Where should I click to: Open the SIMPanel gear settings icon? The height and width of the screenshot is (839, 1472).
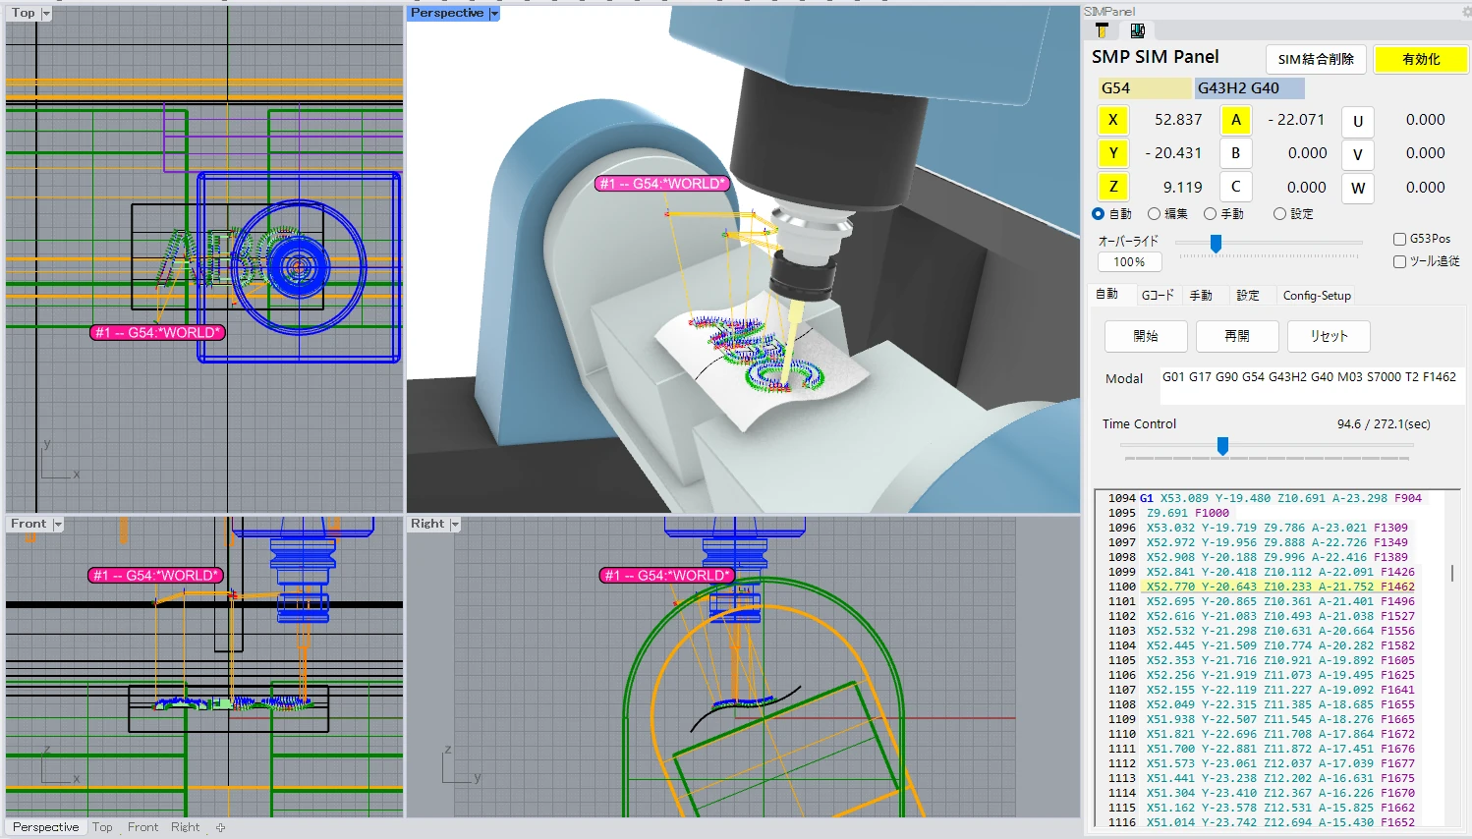1465,12
